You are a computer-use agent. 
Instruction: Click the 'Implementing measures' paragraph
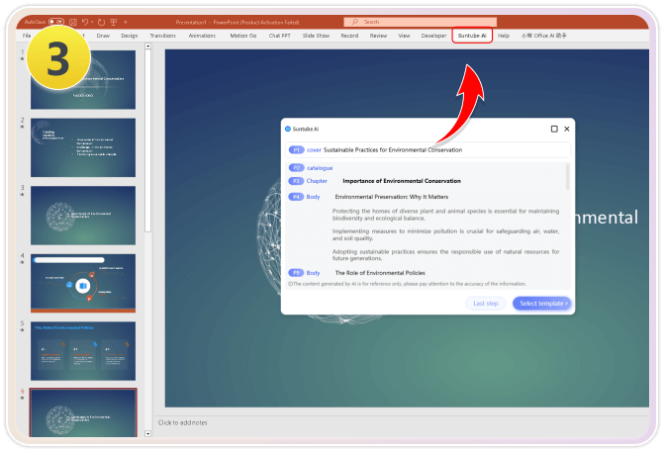445,234
